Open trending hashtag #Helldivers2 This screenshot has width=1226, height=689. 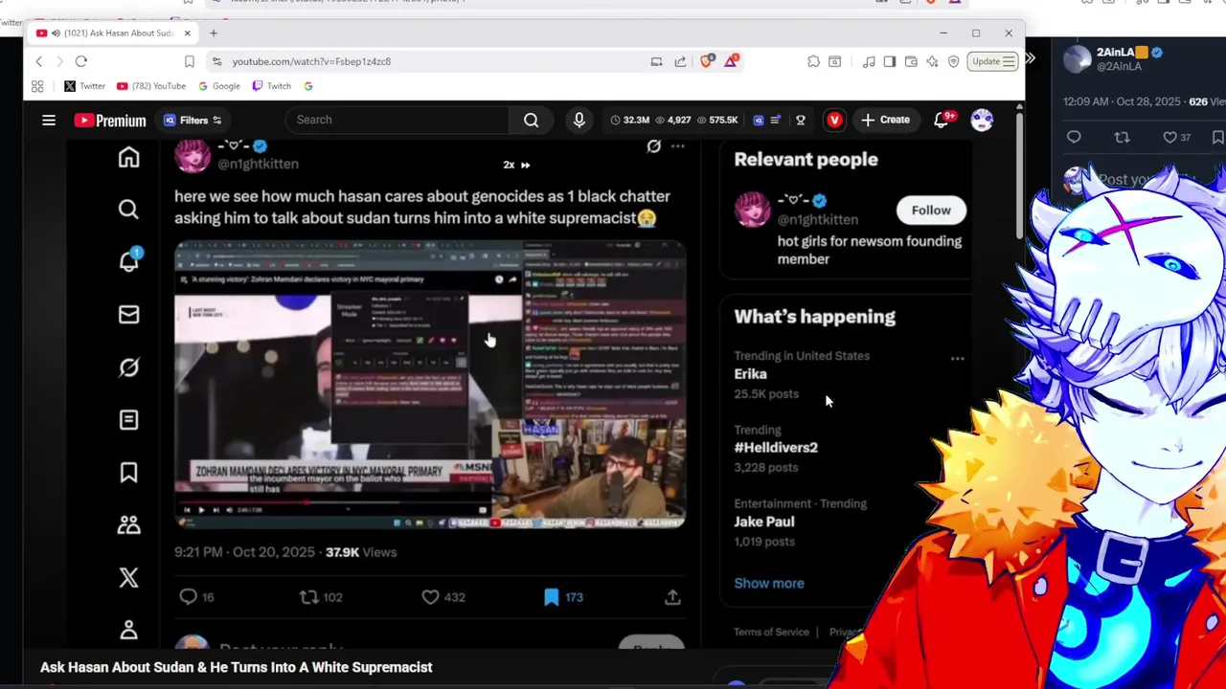click(x=776, y=448)
